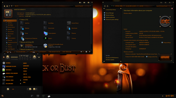The width and height of the screenshot is (176, 98).
Task: Select Videos in start menu right column
Action: click(x=25, y=63)
